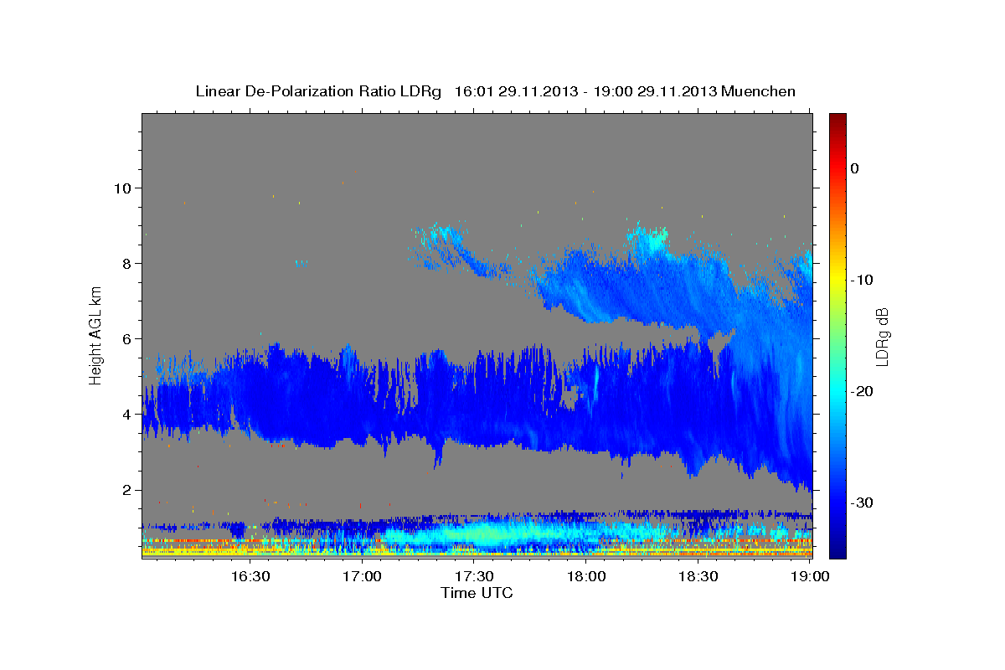Click the plot title 'Linear De-Polarization Ratio LDRg'
The width and height of the screenshot is (1005, 670).
pos(317,91)
